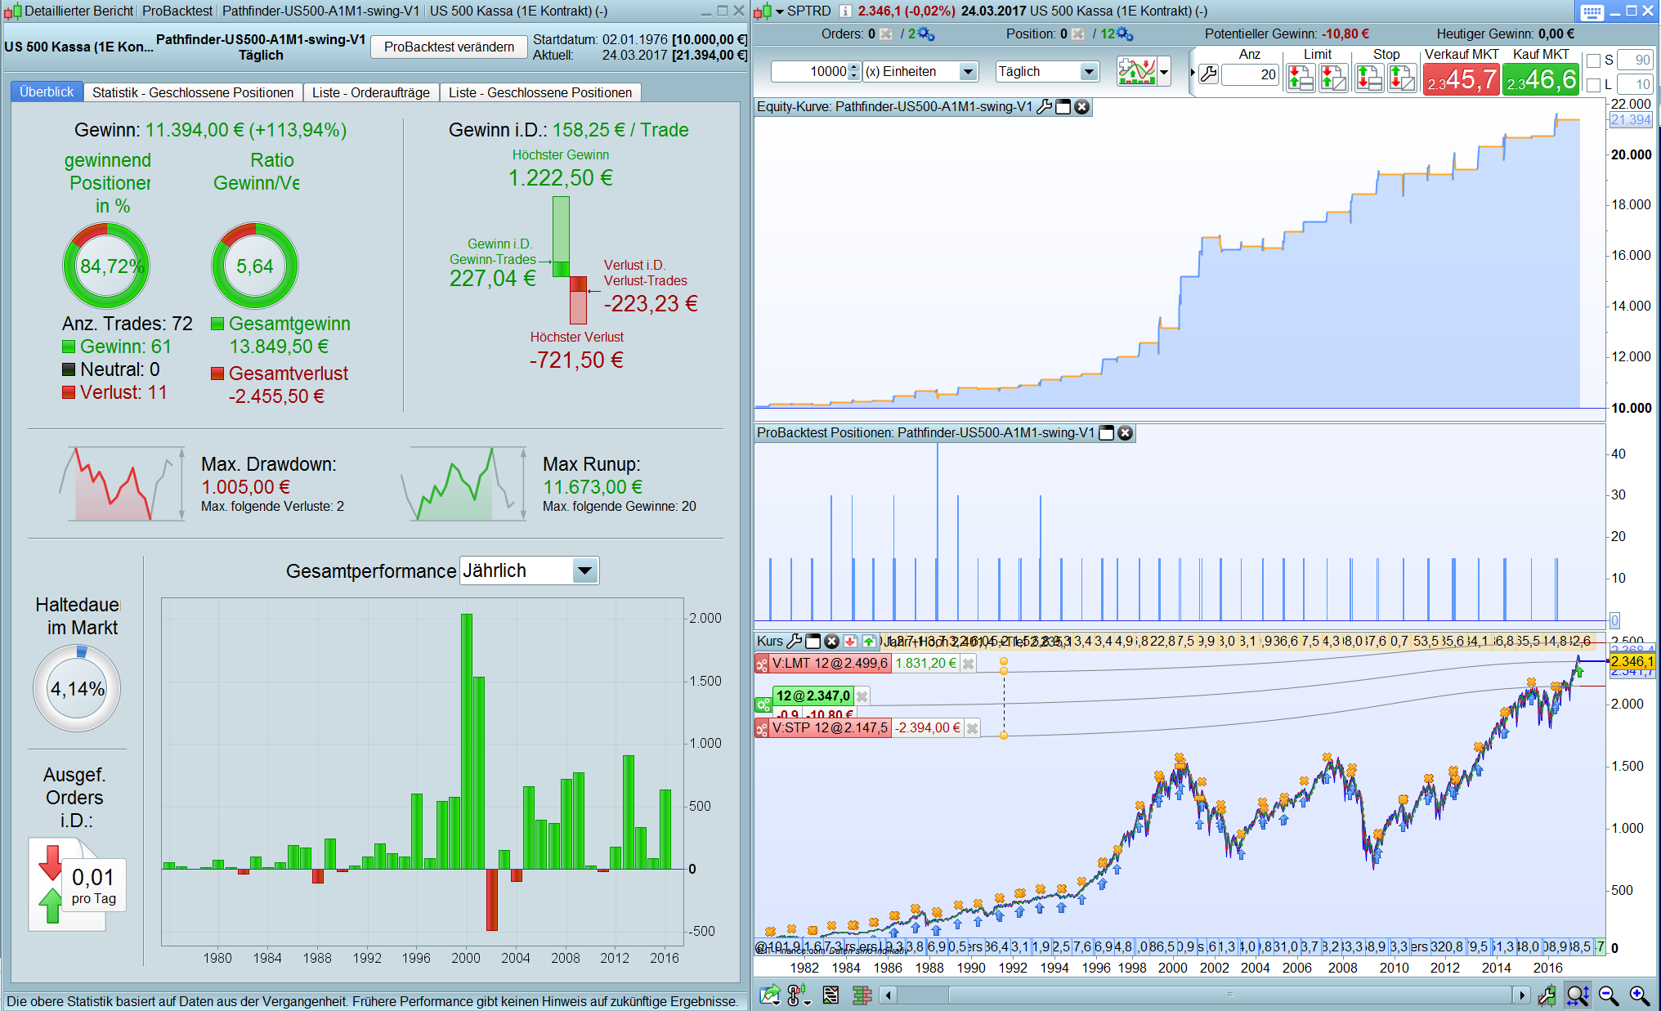The width and height of the screenshot is (1661, 1011).
Task: Open the Jährlich performance period dropdown
Action: pyautogui.click(x=584, y=570)
